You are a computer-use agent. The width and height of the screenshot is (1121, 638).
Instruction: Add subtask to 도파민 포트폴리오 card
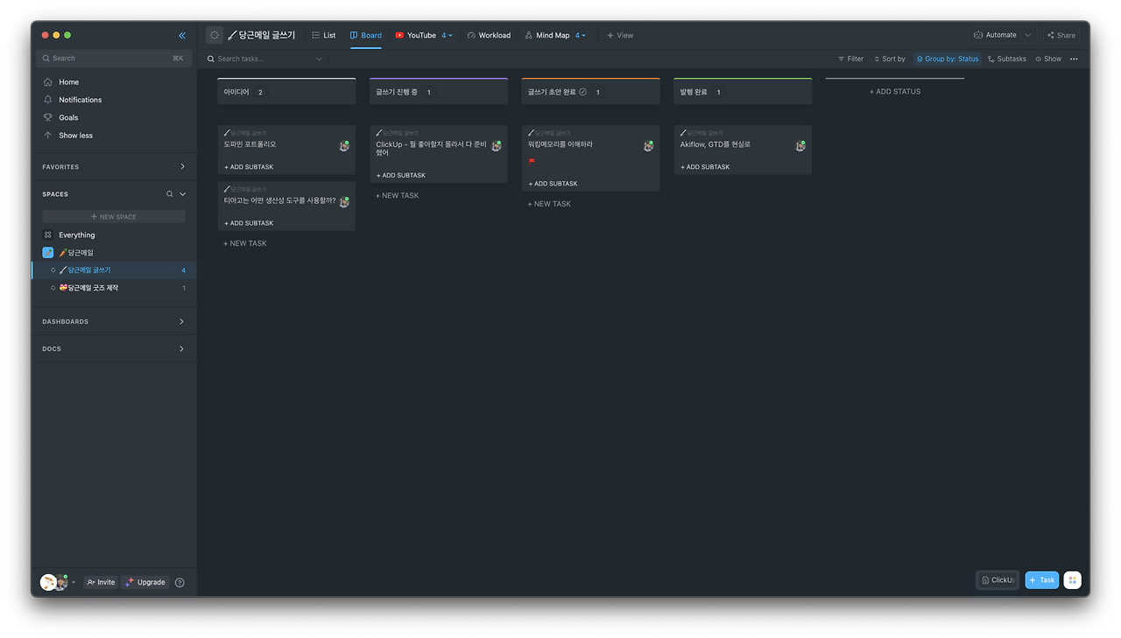pos(249,167)
